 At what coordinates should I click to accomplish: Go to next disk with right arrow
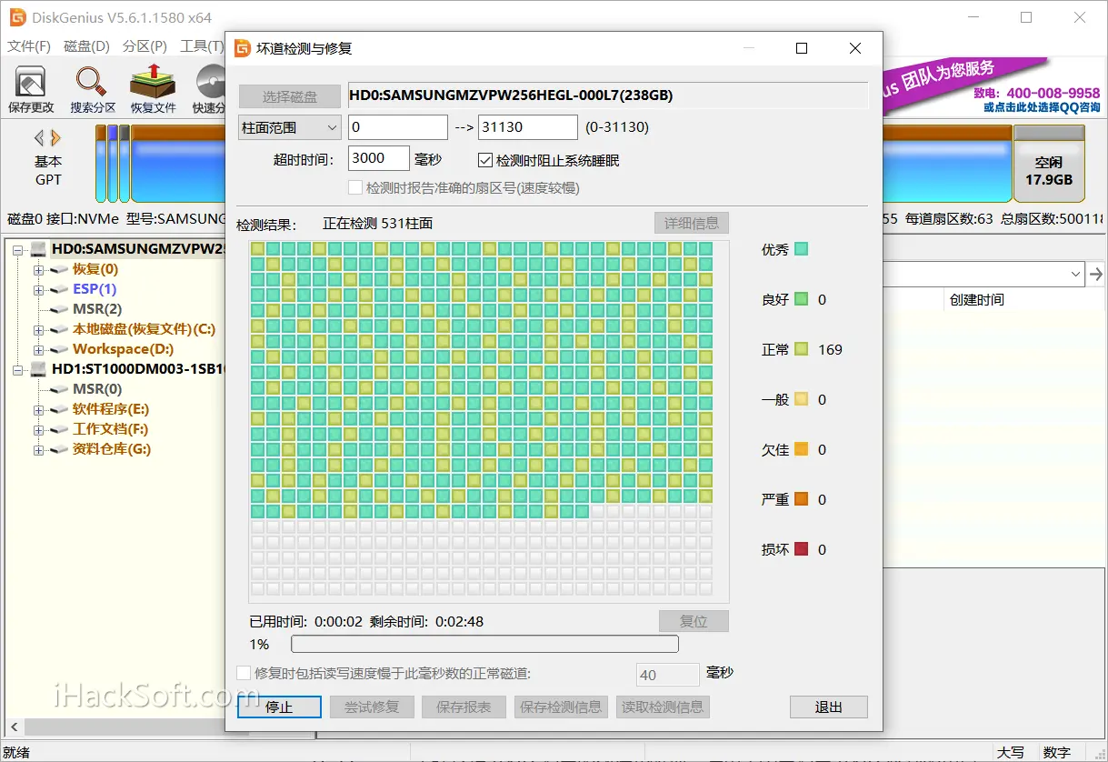coord(56,138)
